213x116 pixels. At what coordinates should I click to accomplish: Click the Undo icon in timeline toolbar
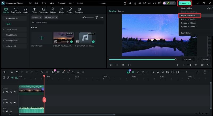(x=17, y=72)
